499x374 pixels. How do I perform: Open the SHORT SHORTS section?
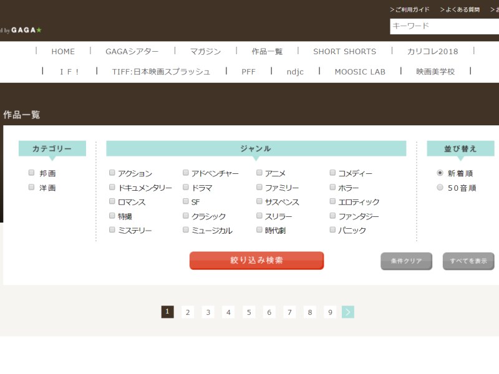click(x=345, y=51)
